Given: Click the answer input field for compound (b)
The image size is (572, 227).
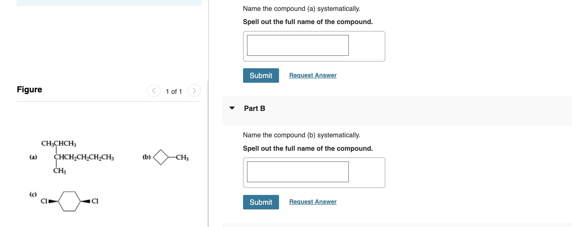Looking at the screenshot, I should (297, 171).
